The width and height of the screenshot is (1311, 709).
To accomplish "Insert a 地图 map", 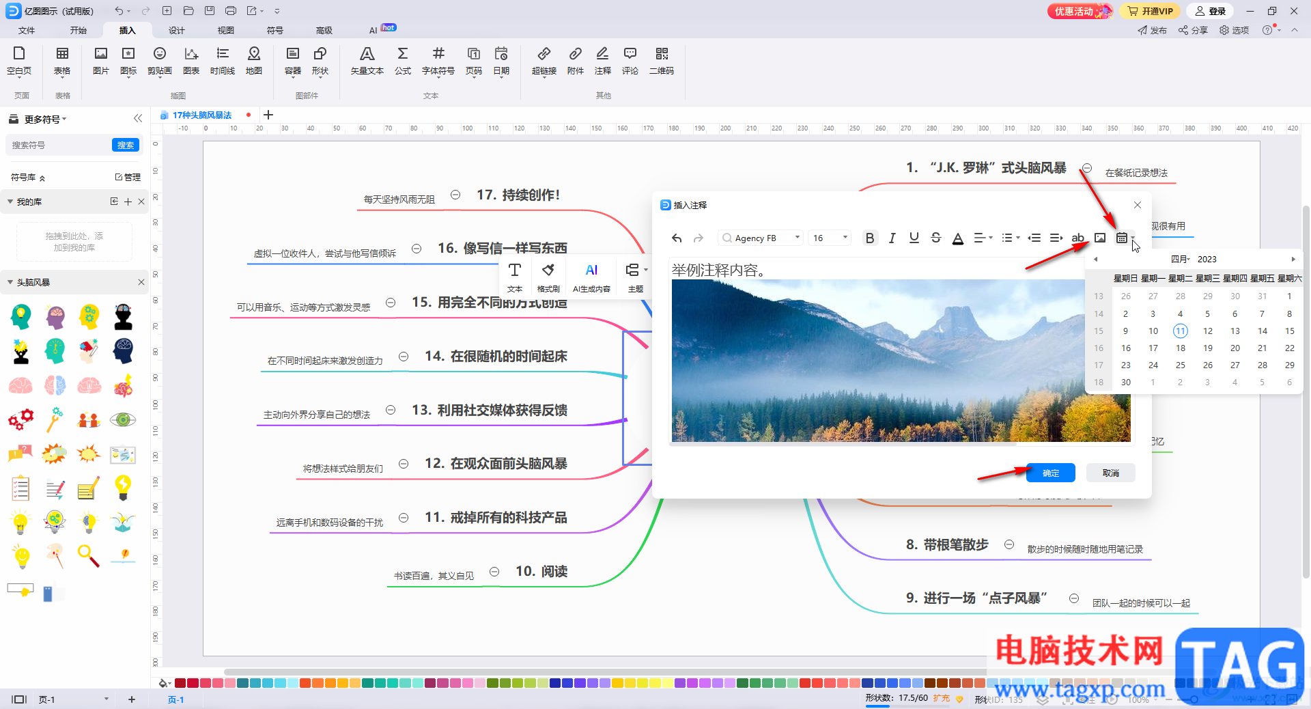I will point(254,61).
